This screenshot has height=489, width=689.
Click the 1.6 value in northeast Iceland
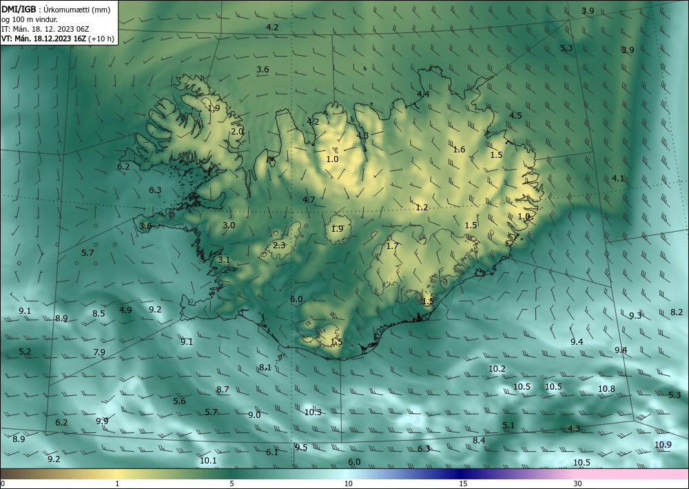point(459,150)
